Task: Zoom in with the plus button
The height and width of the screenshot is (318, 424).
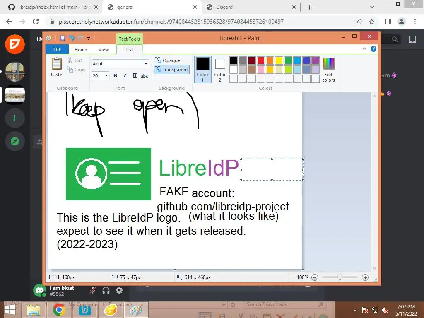Action: click(x=365, y=277)
